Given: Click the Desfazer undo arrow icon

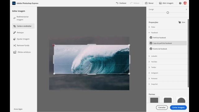Looking at the screenshot, I should [x=117, y=3].
